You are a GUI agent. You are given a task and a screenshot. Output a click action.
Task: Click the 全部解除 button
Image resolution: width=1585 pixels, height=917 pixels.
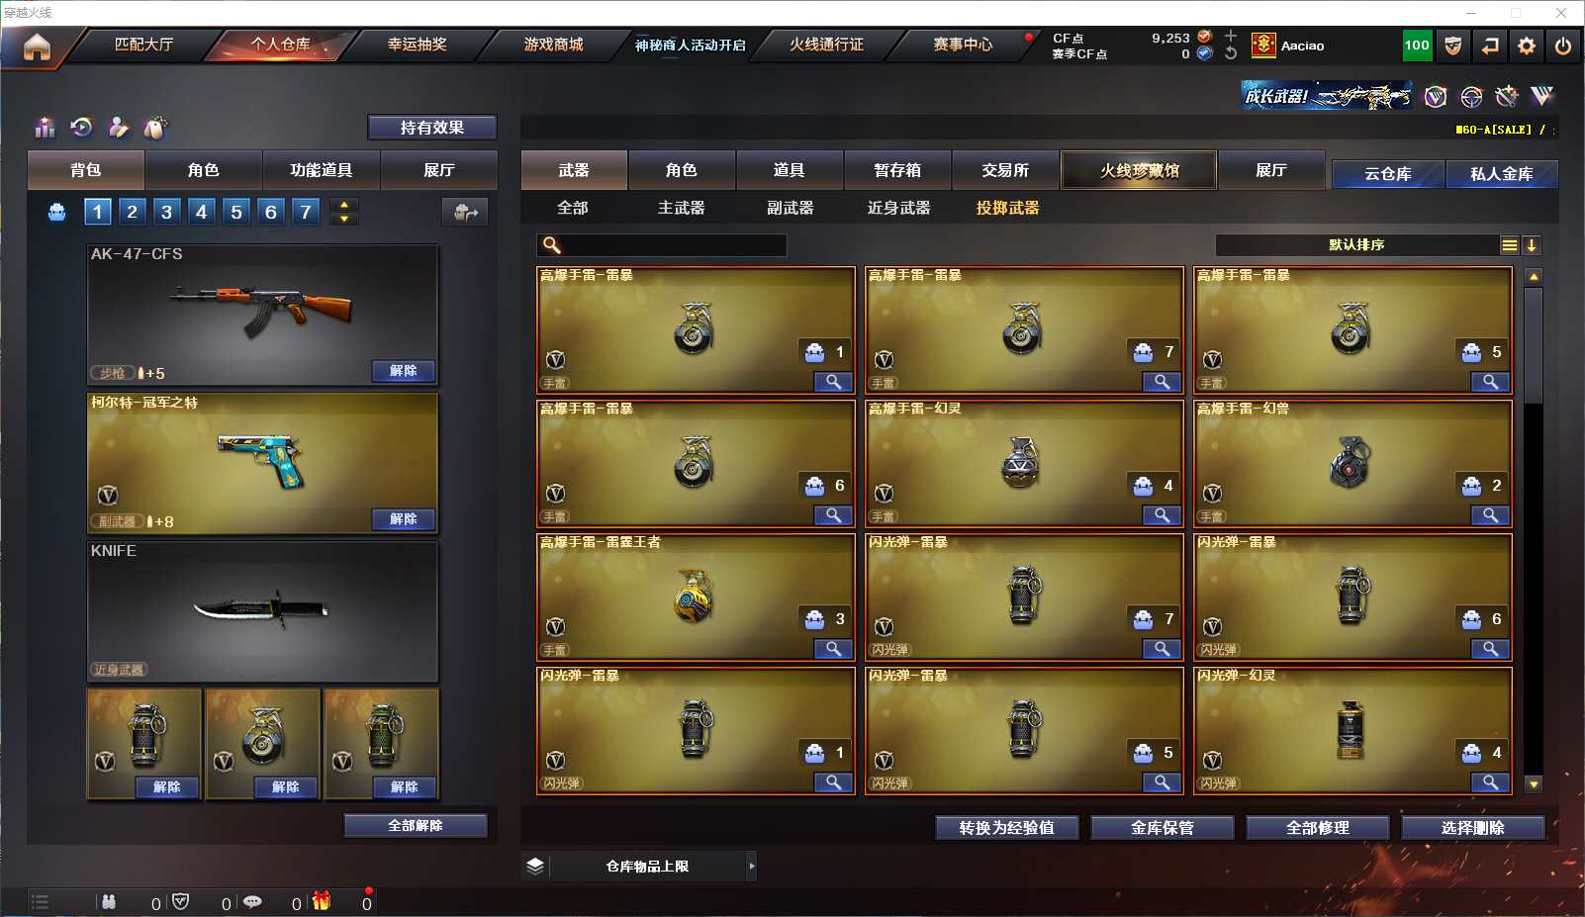pyautogui.click(x=416, y=826)
